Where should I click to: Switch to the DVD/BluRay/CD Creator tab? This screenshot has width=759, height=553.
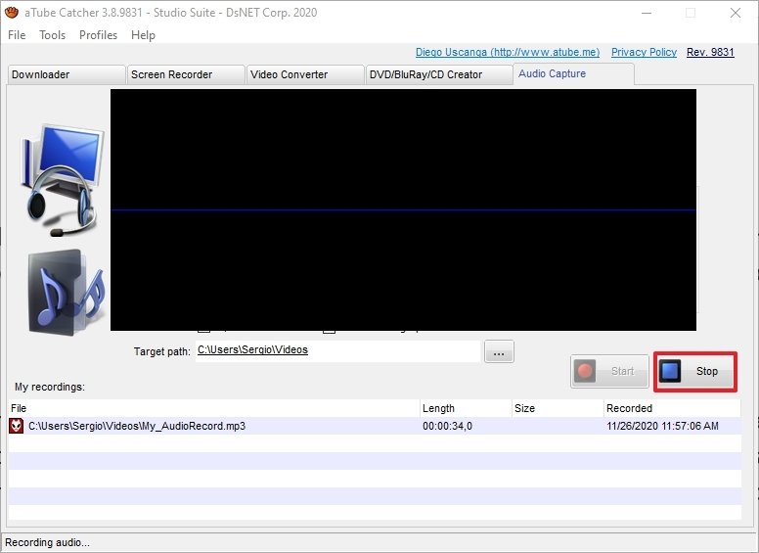(439, 74)
